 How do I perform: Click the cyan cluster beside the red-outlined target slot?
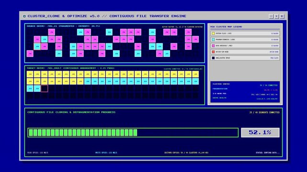click(37, 88)
